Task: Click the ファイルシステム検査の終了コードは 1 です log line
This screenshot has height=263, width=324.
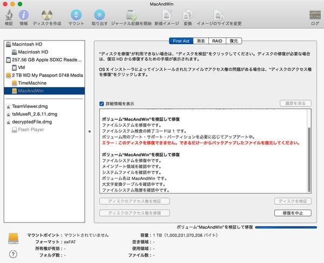Action: [144, 131]
